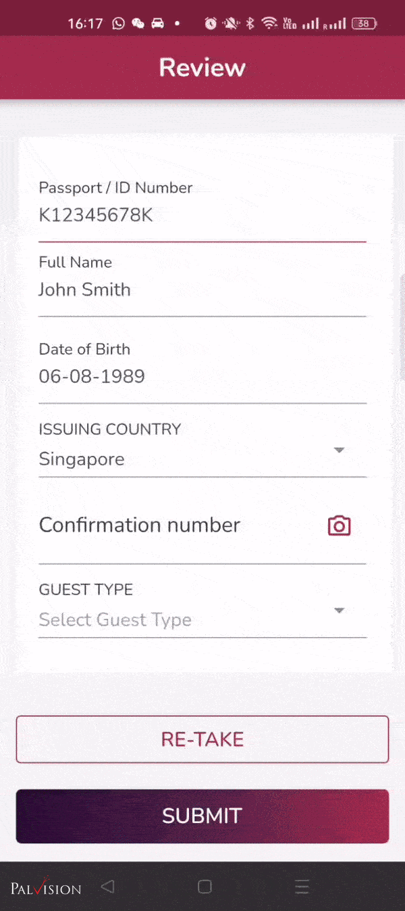Image resolution: width=405 pixels, height=911 pixels.
Task: Tap the Review header title
Action: click(202, 68)
